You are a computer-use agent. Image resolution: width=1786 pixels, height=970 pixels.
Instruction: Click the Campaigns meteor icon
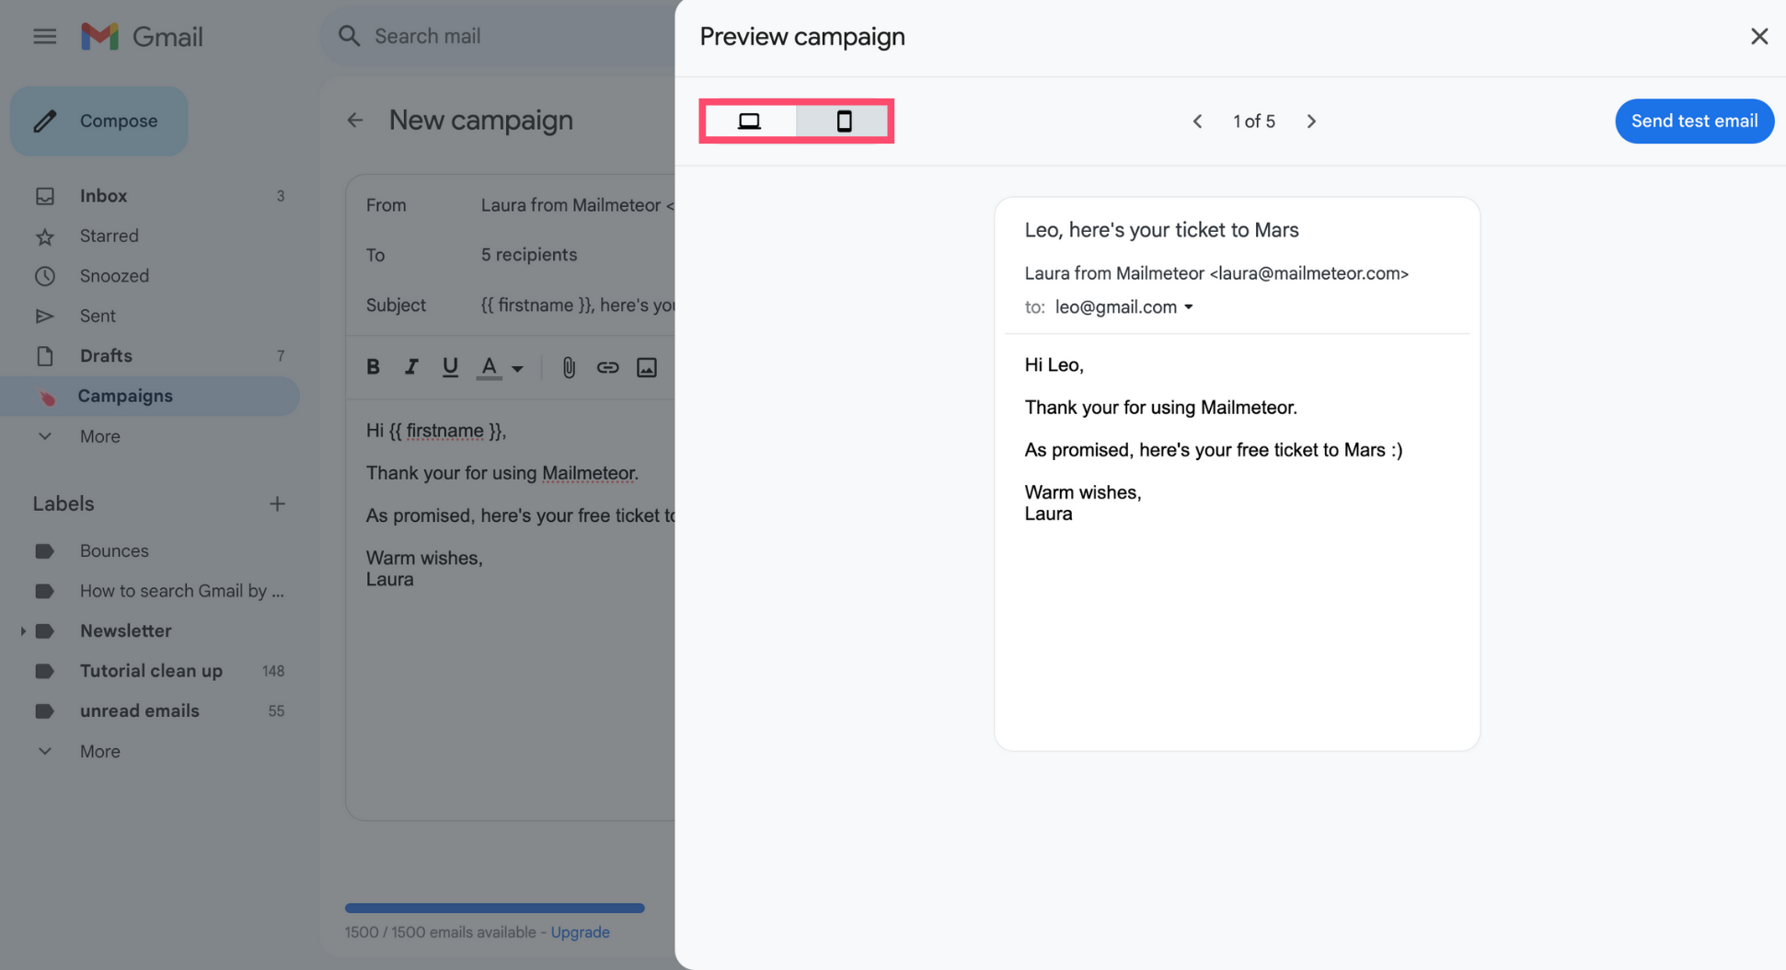pyautogui.click(x=46, y=397)
